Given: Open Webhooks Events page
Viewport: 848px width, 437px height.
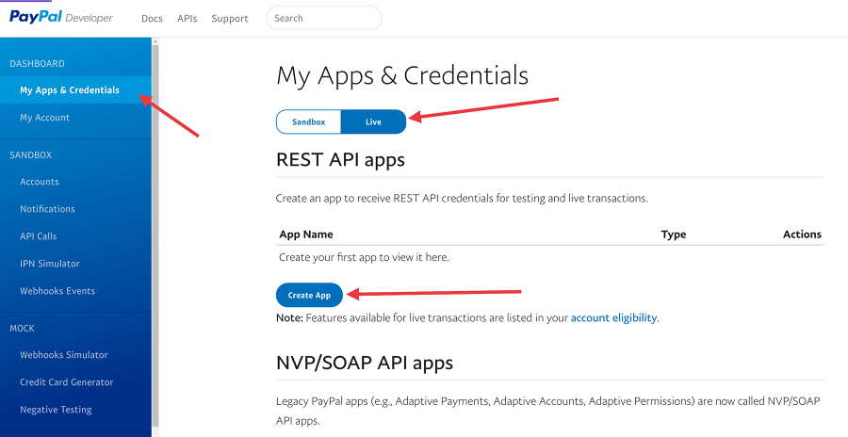Looking at the screenshot, I should (57, 291).
